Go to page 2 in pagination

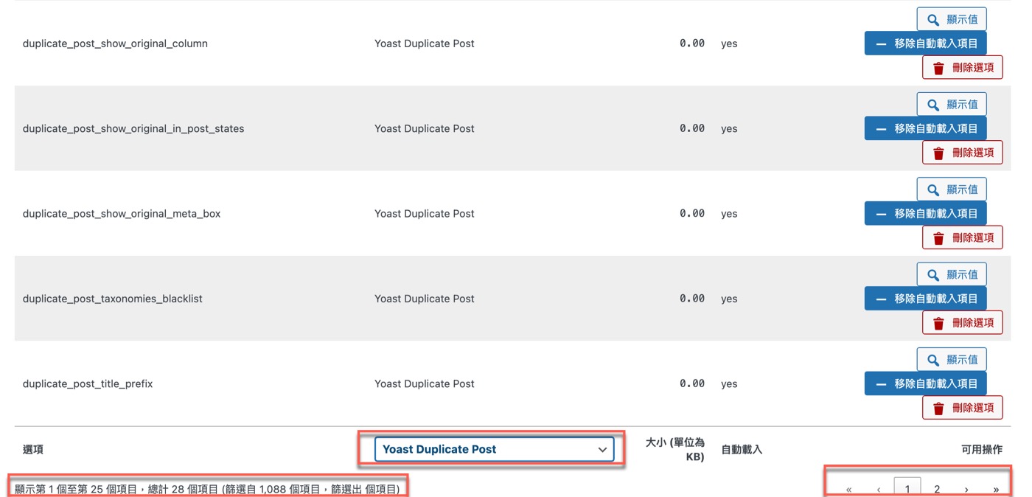(937, 489)
